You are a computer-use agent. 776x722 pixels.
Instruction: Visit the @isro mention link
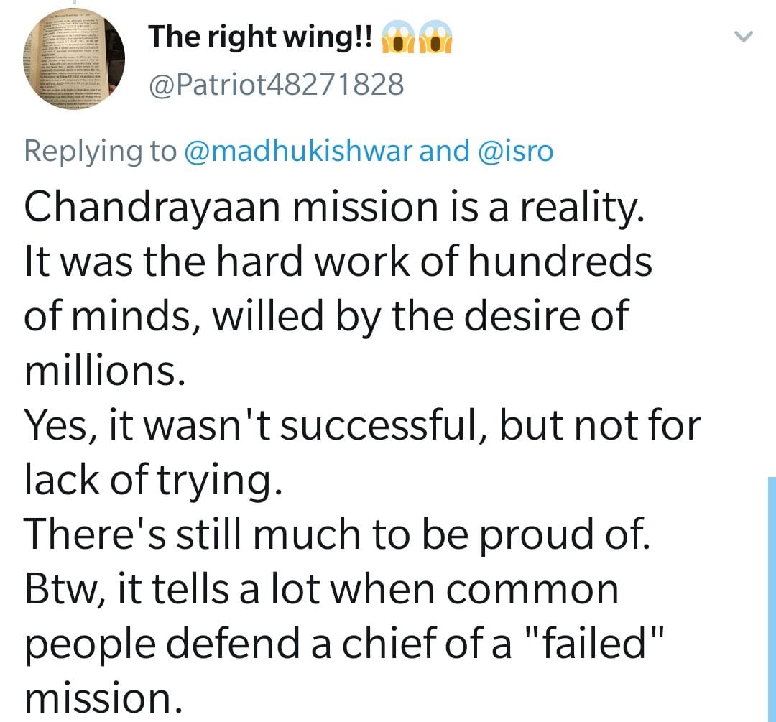[514, 150]
